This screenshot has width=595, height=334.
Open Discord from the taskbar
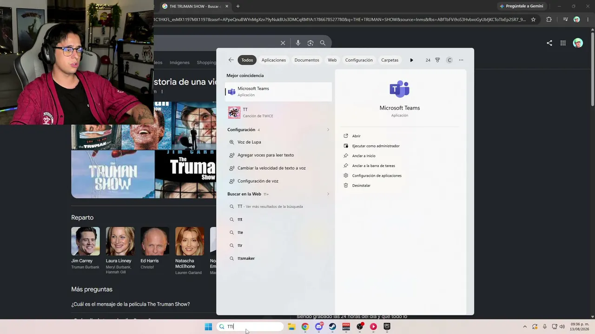pos(319,327)
